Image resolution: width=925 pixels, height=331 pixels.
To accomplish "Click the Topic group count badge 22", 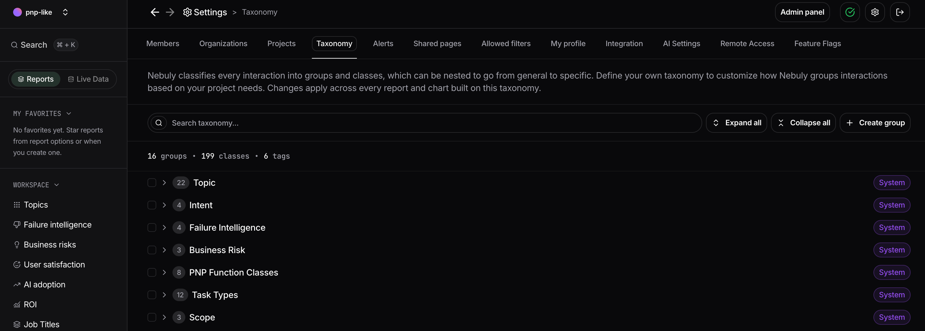I will [181, 183].
